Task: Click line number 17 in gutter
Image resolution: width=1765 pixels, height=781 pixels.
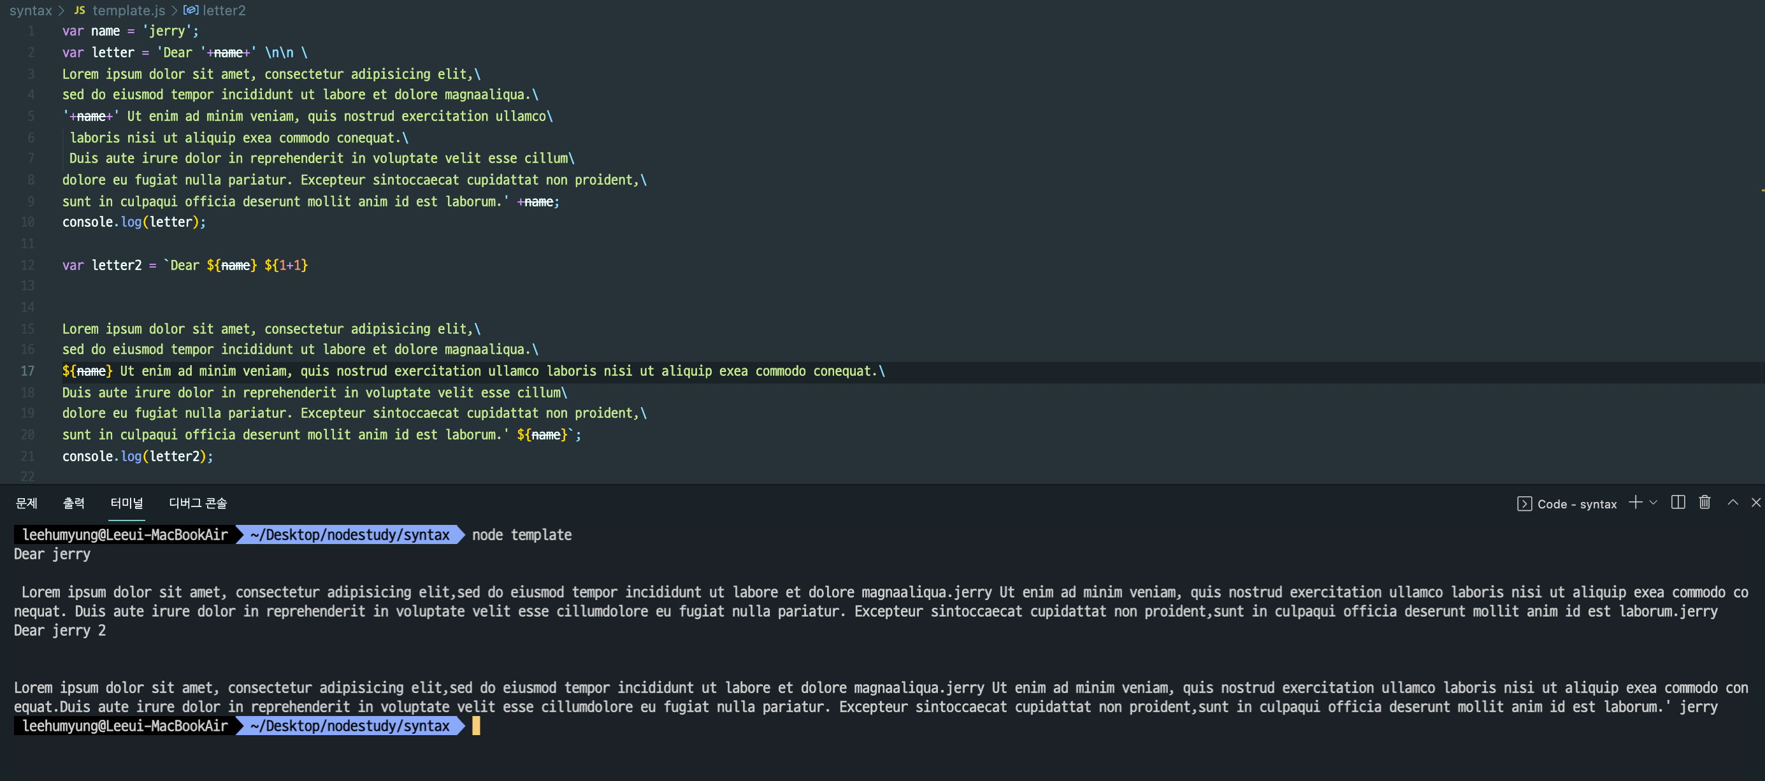Action: coord(27,371)
